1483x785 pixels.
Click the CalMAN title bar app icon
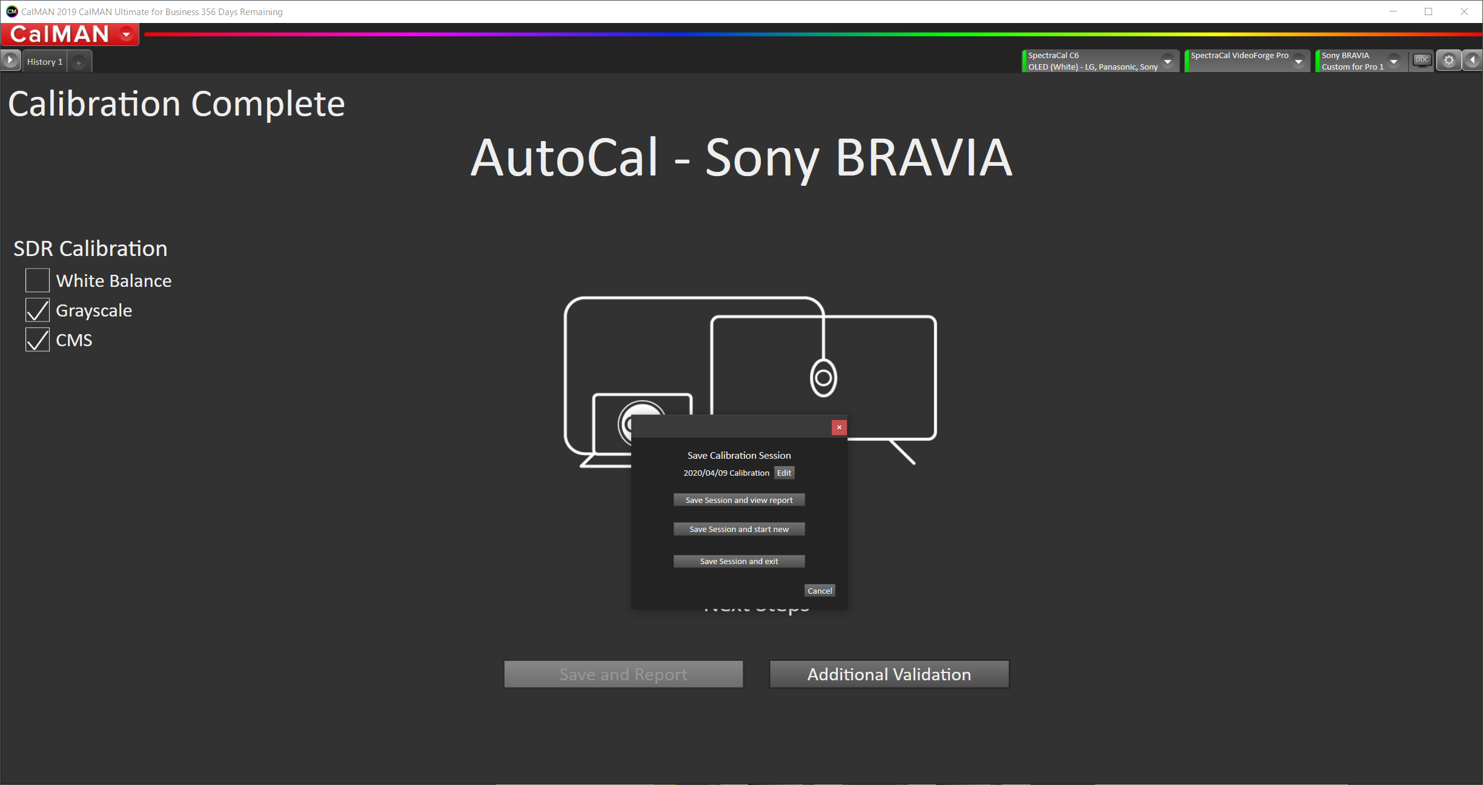[x=12, y=11]
